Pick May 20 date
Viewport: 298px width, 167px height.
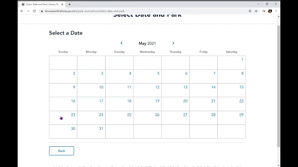pos(175,104)
